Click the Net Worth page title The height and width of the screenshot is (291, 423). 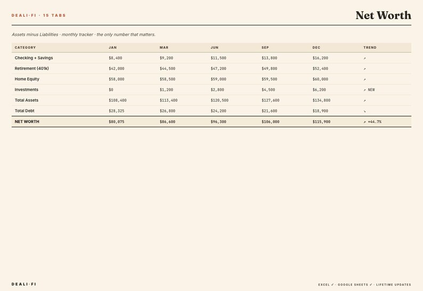coord(384,15)
